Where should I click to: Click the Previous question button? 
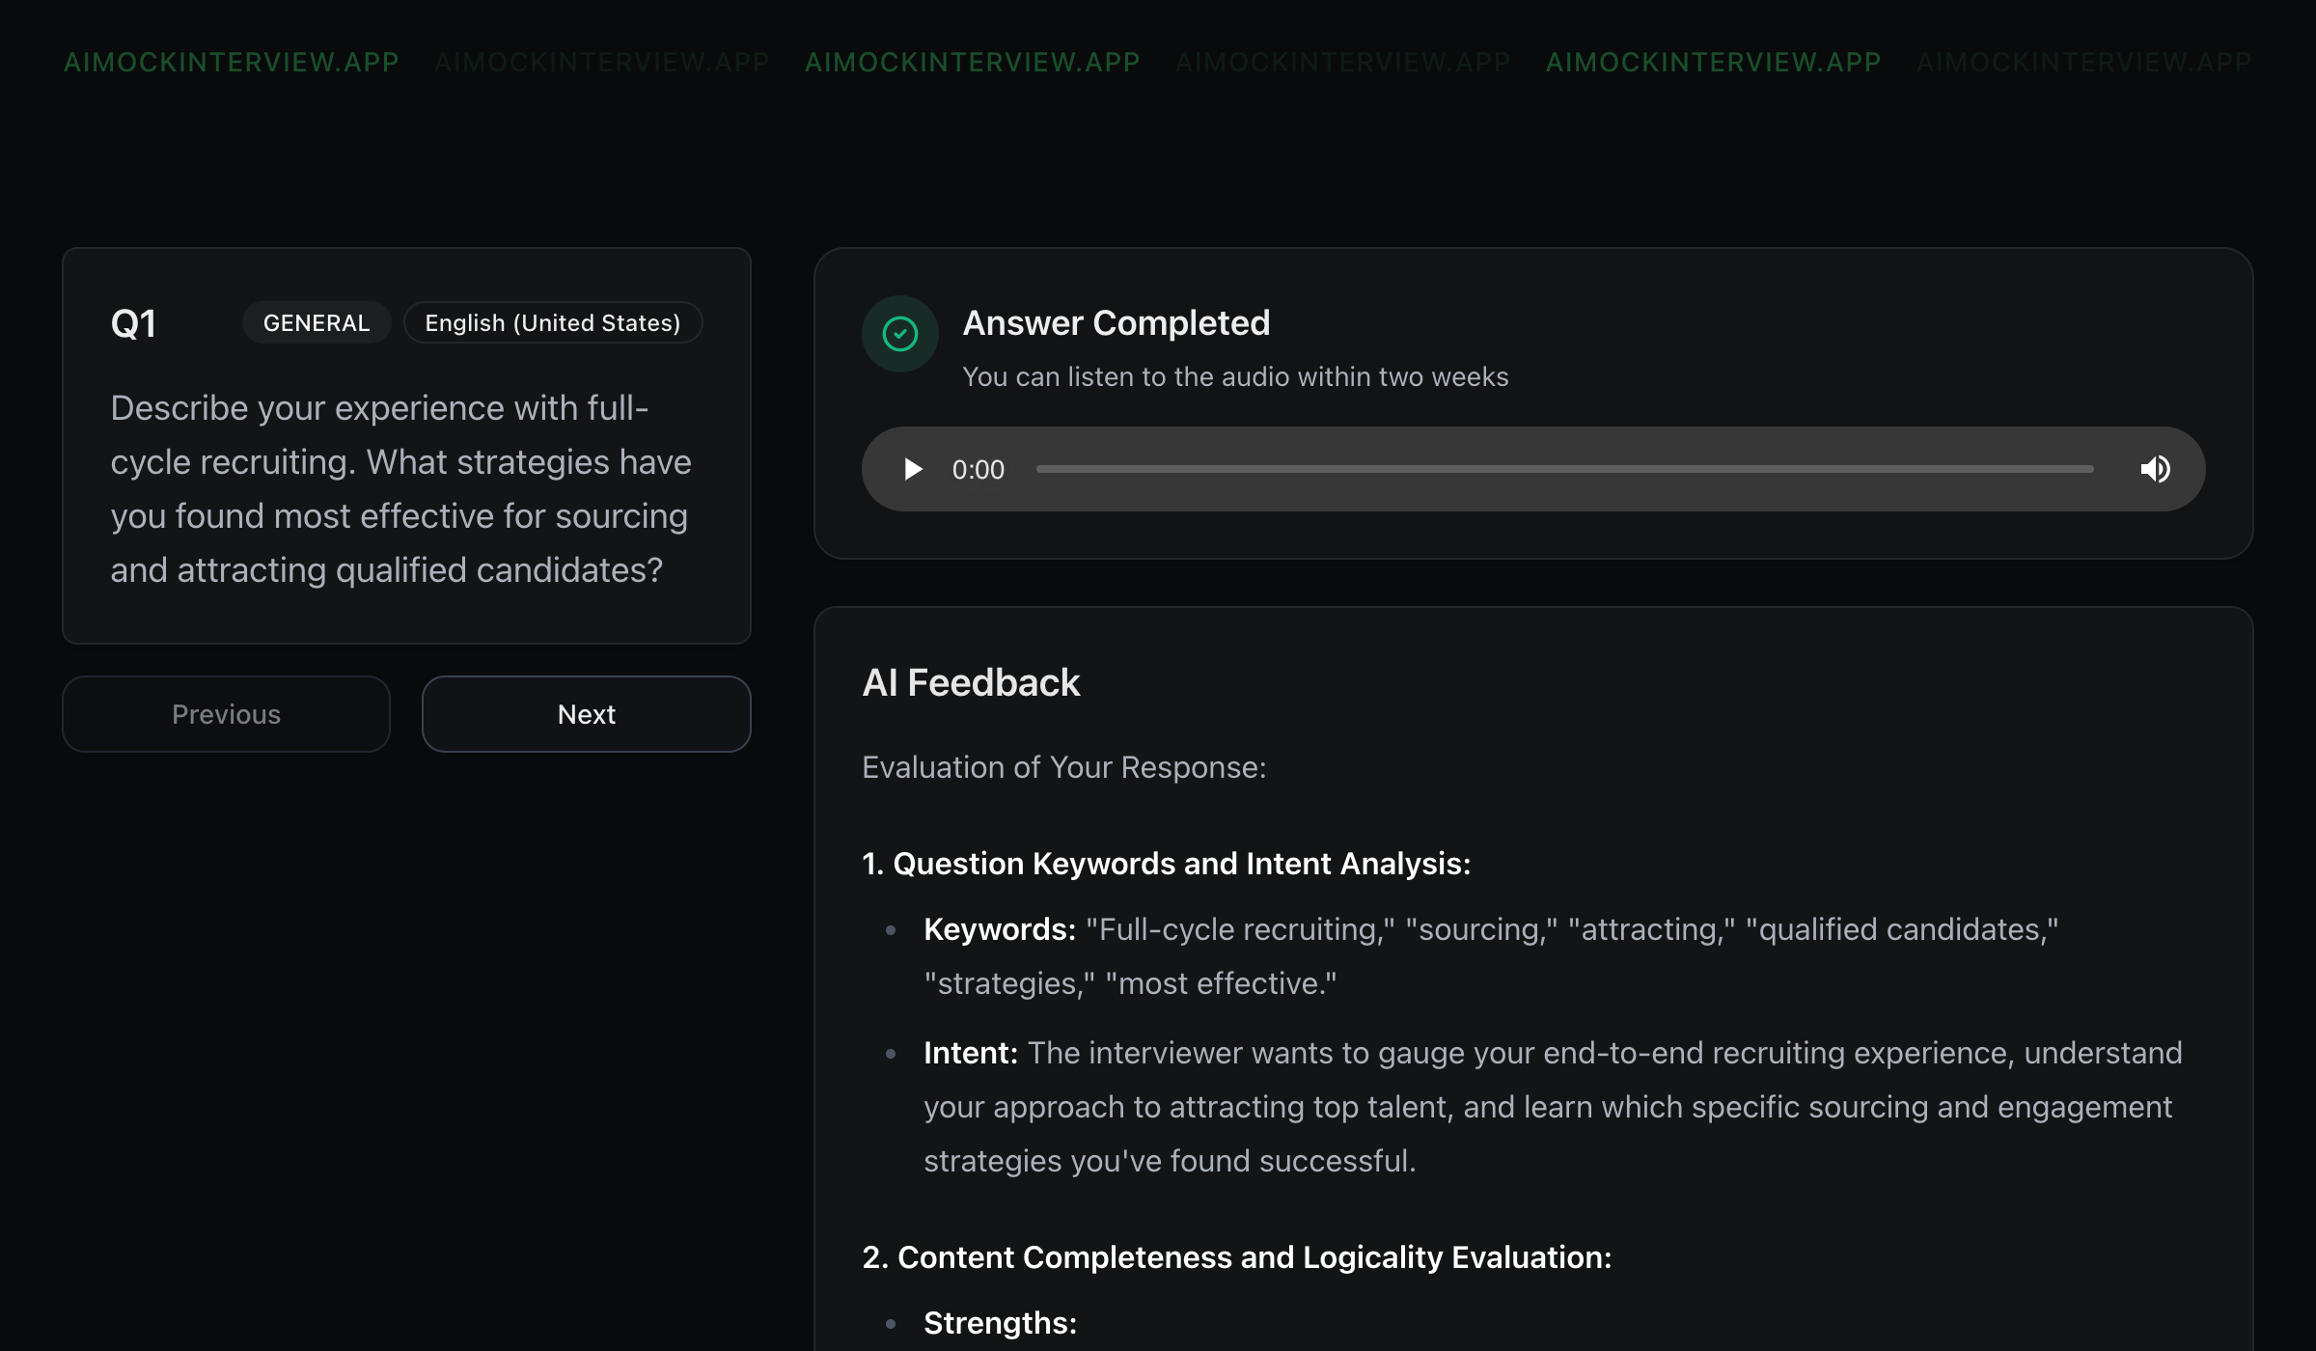click(226, 714)
